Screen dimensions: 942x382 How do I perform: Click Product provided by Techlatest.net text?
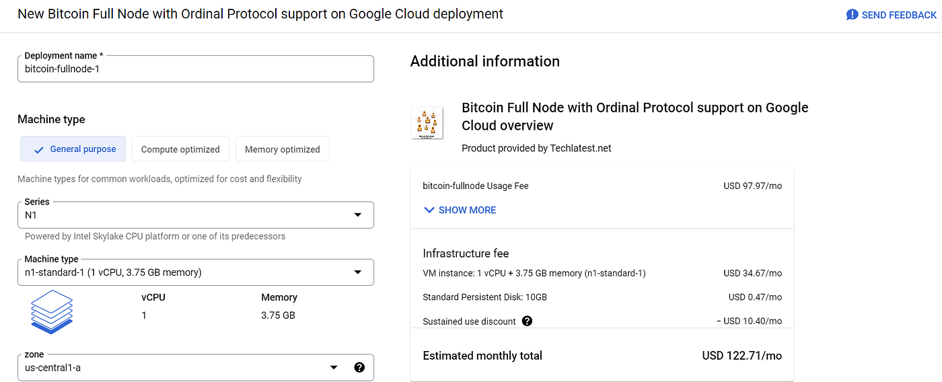coord(536,148)
